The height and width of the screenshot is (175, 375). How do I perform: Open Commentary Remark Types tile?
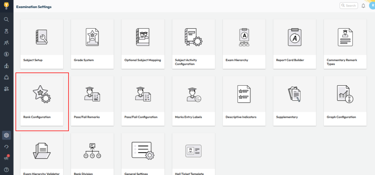[345, 44]
